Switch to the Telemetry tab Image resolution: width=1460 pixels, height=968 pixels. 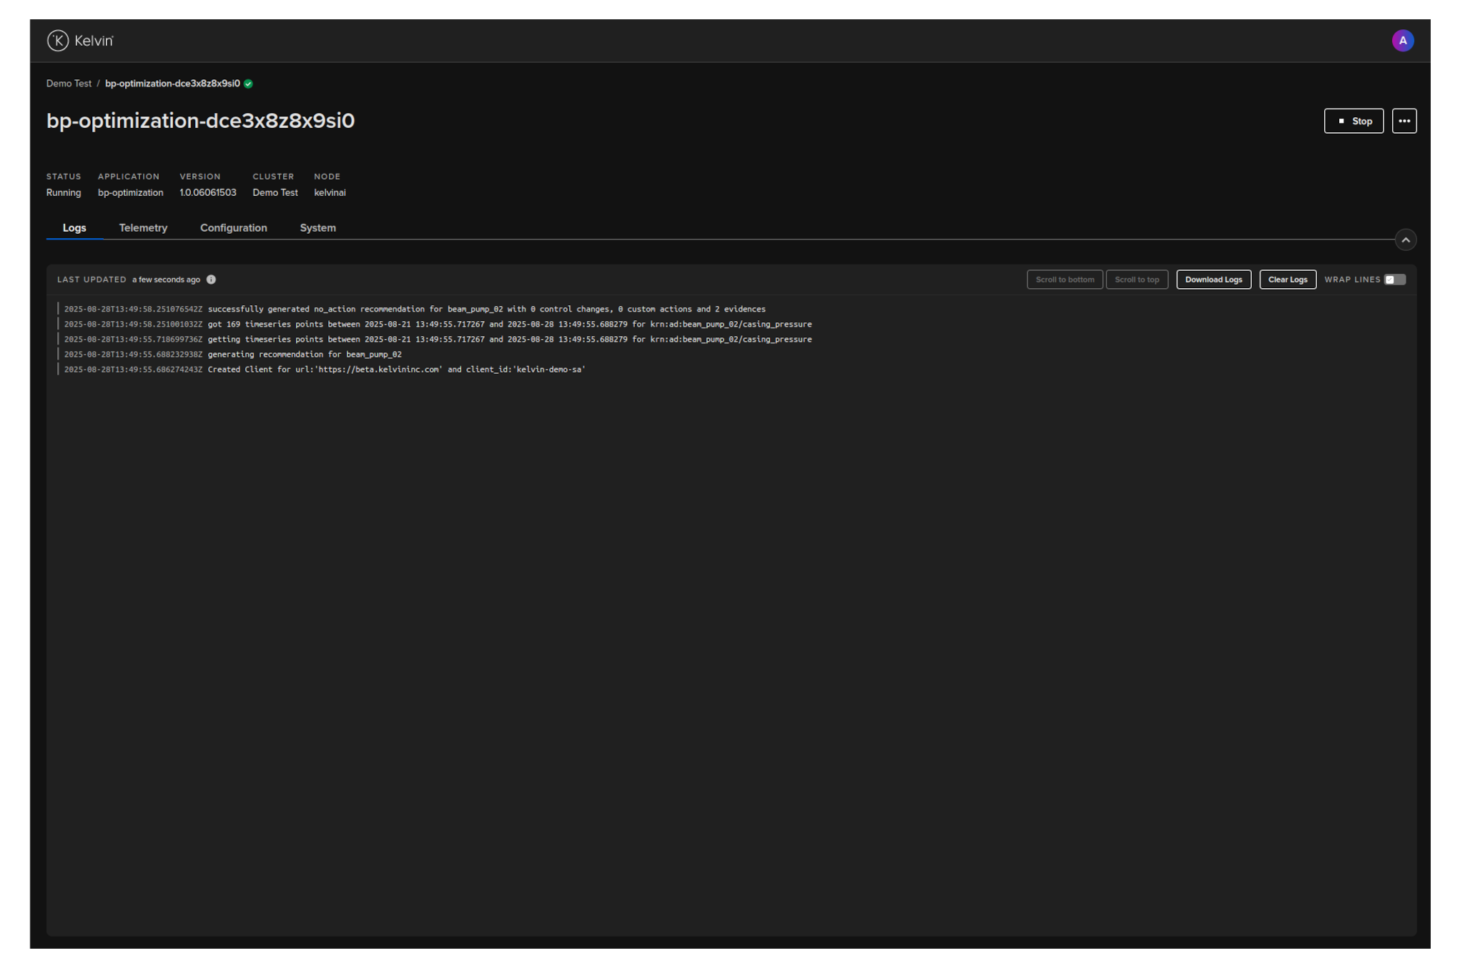click(x=143, y=228)
